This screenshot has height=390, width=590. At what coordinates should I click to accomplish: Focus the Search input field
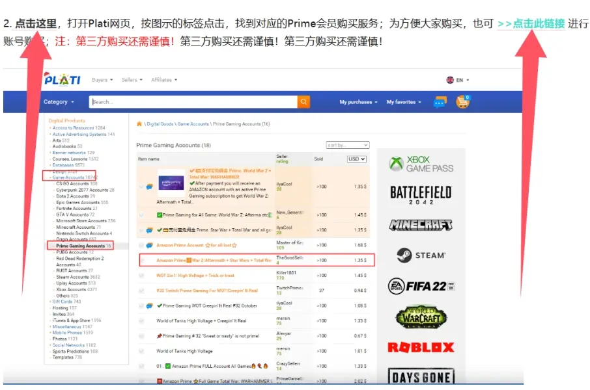coord(193,102)
